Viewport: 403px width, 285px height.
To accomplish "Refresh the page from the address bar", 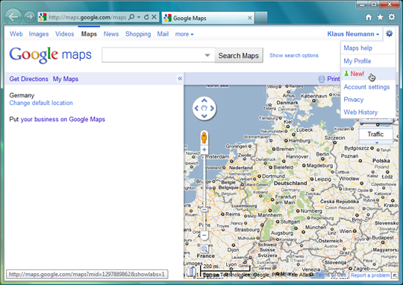I will tap(146, 17).
